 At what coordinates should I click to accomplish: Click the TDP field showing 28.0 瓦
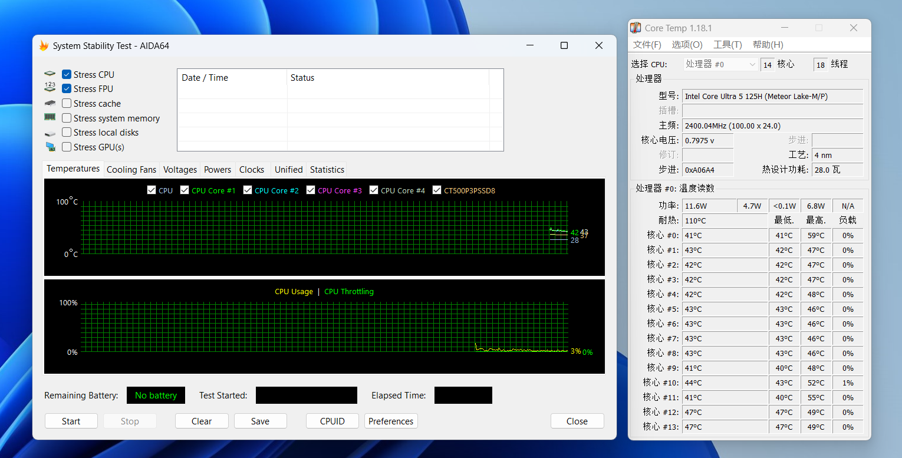[x=837, y=170]
